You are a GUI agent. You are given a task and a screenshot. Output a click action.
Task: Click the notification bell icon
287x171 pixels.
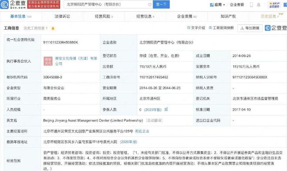pyautogui.click(x=259, y=5)
